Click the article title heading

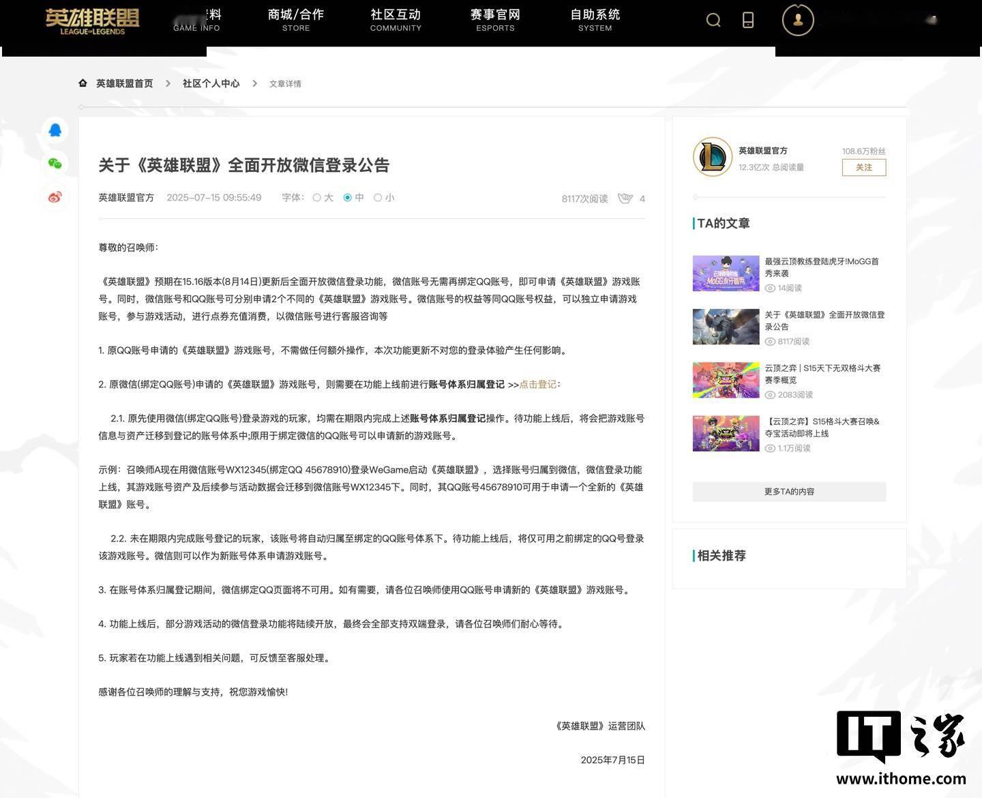(244, 165)
